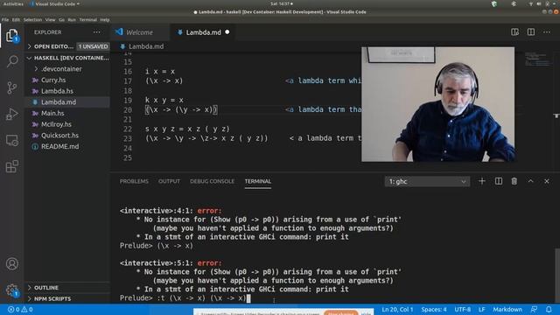Open McIlroy.hs file
Viewport: 560px width, 315px height.
67,124
